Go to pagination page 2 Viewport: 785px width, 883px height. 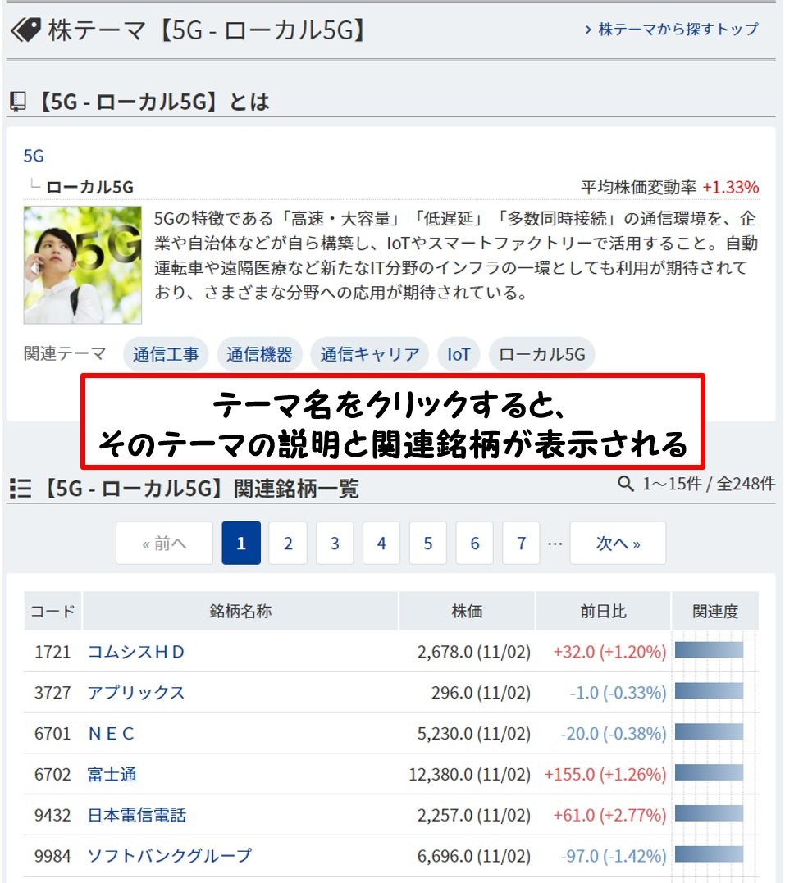click(288, 543)
